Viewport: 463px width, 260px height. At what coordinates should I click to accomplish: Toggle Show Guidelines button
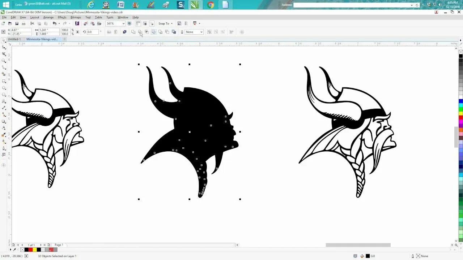[x=152, y=23]
